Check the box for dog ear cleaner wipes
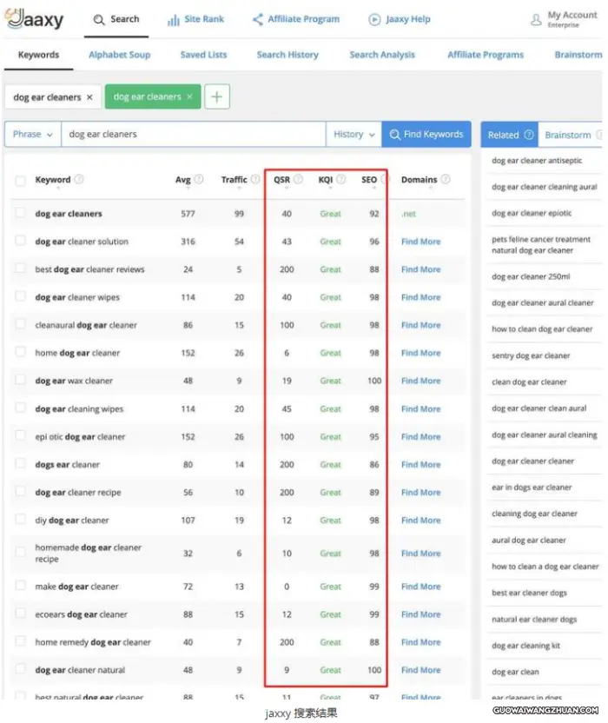 [x=20, y=296]
